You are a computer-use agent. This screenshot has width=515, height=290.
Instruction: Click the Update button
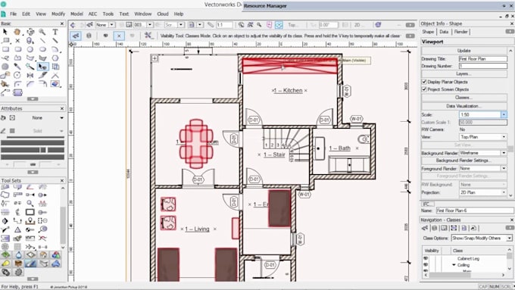(x=463, y=51)
